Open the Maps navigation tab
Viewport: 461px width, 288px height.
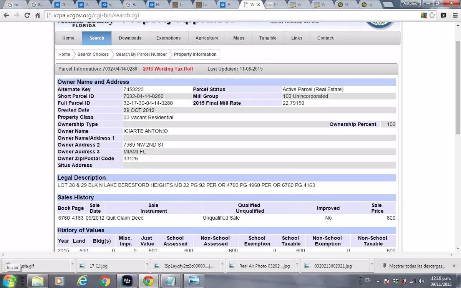(239, 38)
